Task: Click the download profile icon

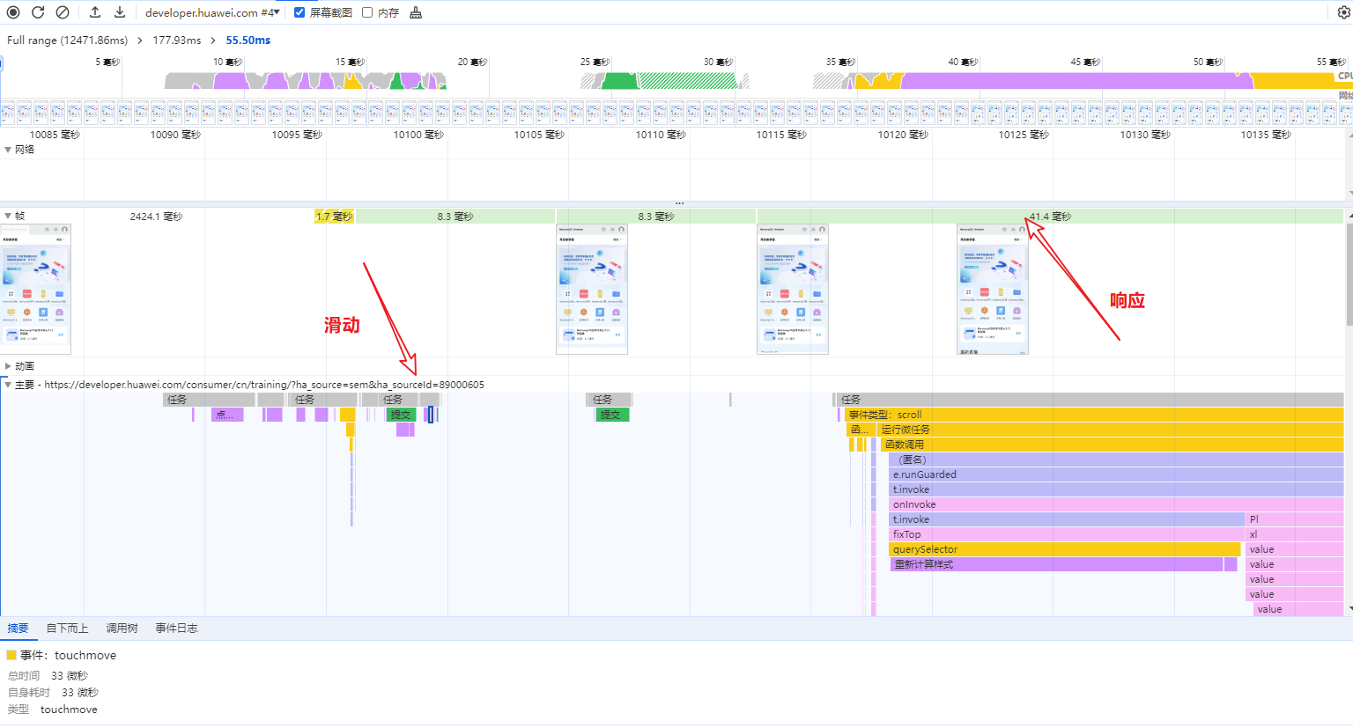Action: (120, 12)
